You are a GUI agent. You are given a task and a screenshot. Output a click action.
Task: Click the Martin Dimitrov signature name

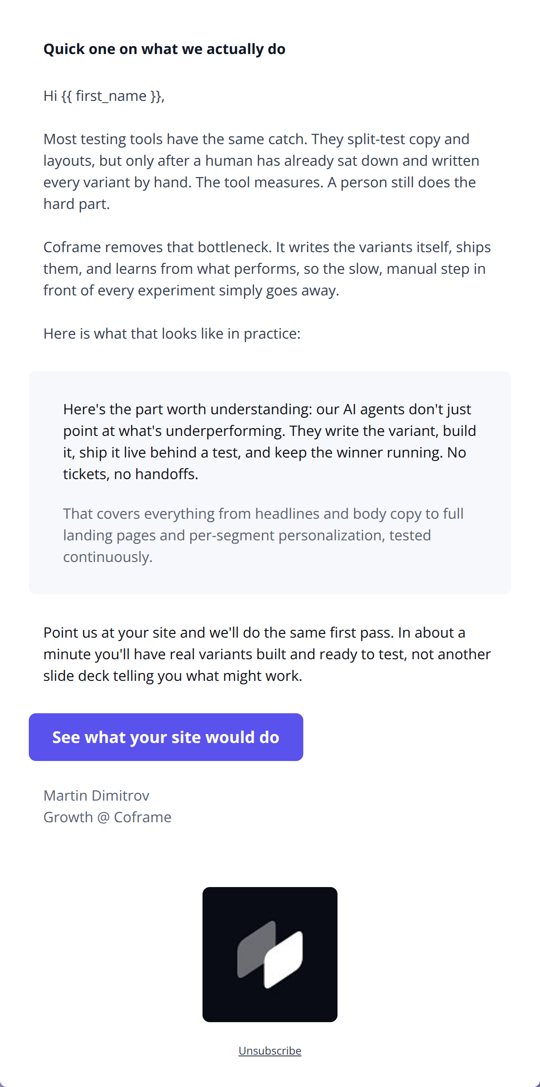[96, 796]
